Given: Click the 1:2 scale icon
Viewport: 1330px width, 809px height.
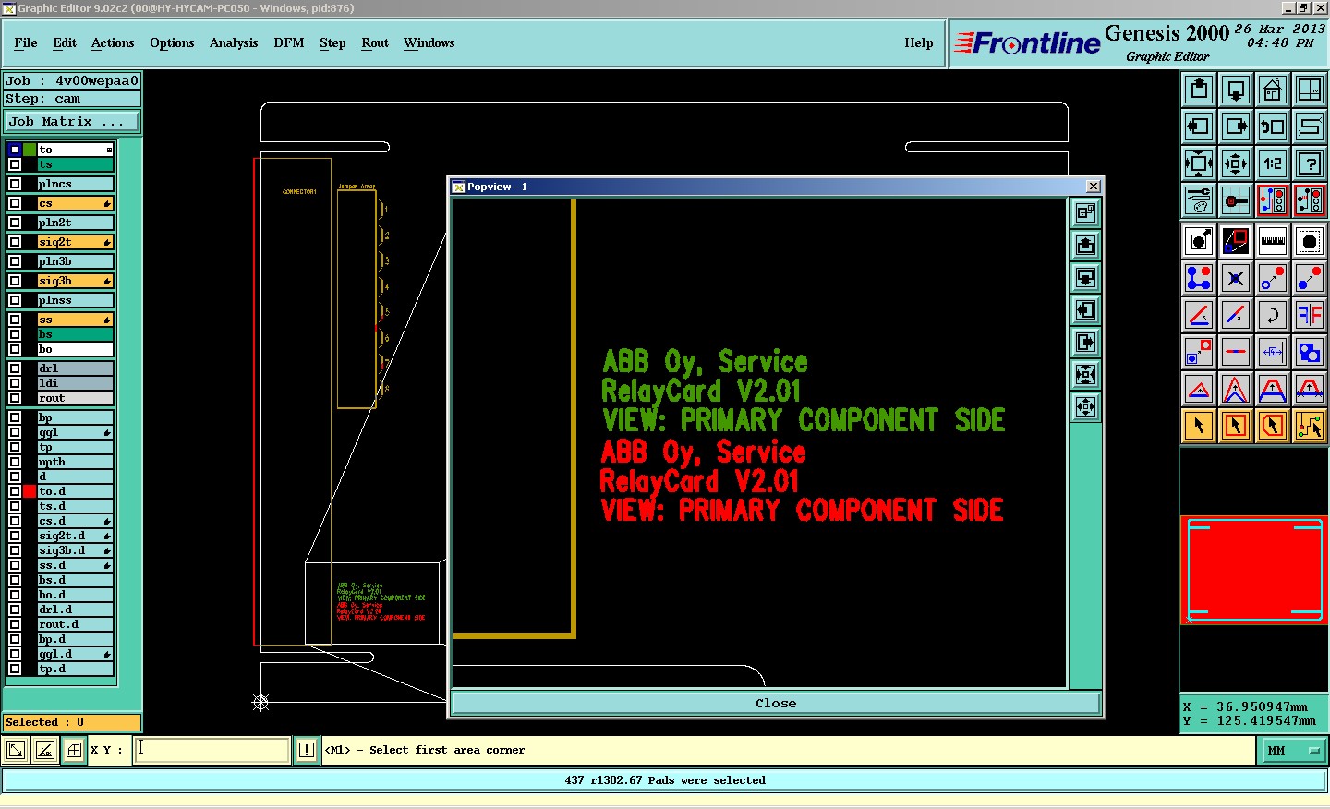Looking at the screenshot, I should click(1273, 163).
